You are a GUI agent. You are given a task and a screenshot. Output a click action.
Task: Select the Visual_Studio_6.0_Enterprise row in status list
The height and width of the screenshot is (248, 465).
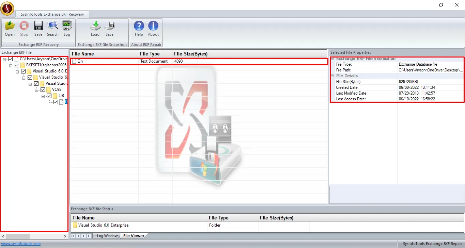267,225
